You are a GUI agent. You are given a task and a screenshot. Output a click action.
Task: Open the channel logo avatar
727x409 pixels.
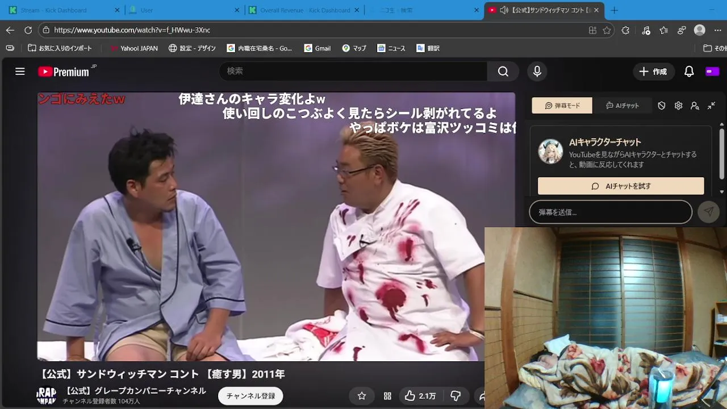point(47,395)
